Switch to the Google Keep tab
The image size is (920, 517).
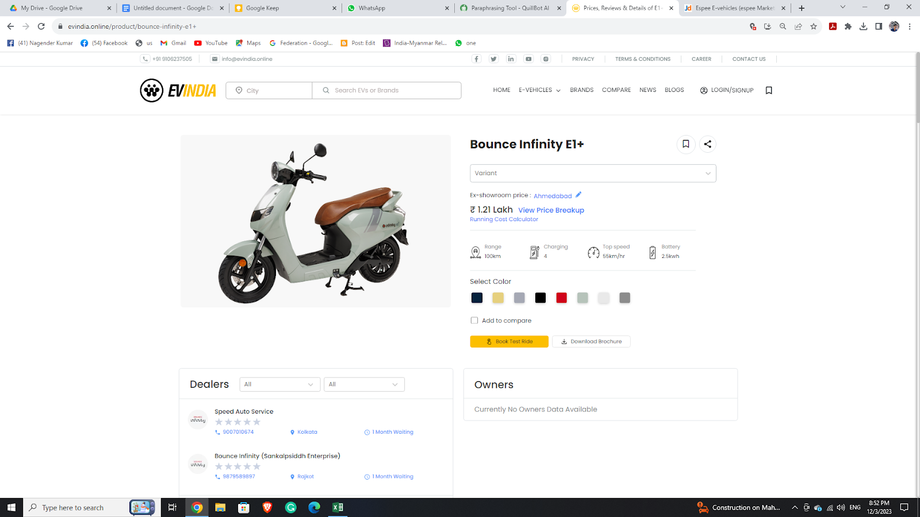[x=285, y=8]
